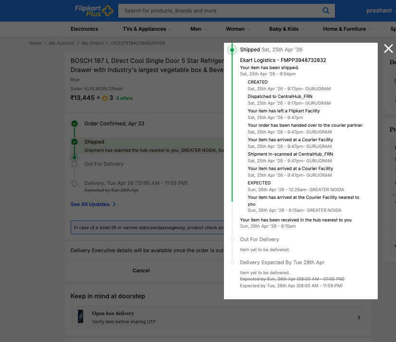Click Out For Delivery in order timeline

(104, 164)
